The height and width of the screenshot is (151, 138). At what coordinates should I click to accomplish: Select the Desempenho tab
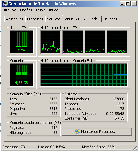coord(75,18)
